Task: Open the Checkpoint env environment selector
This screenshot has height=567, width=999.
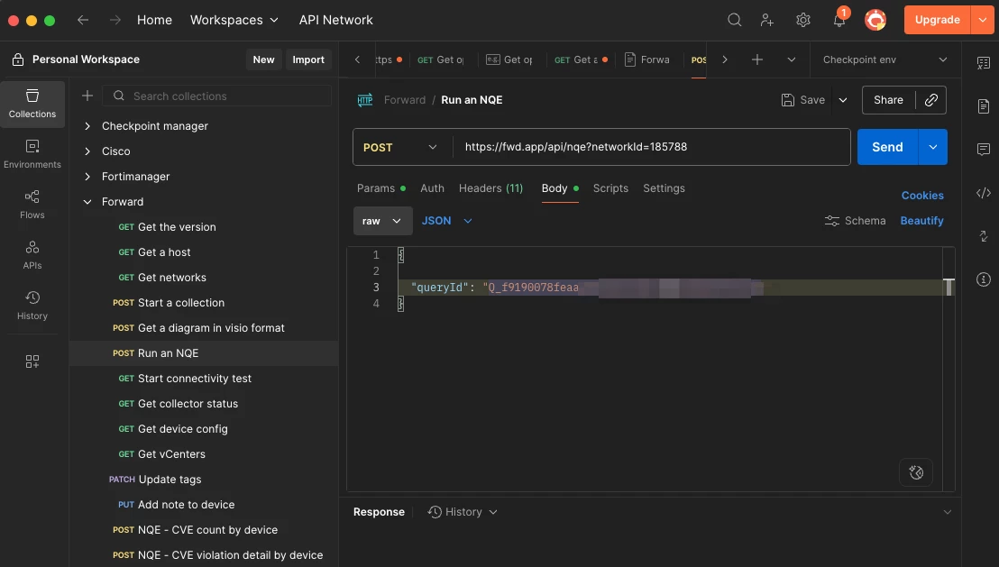Action: pos(884,59)
